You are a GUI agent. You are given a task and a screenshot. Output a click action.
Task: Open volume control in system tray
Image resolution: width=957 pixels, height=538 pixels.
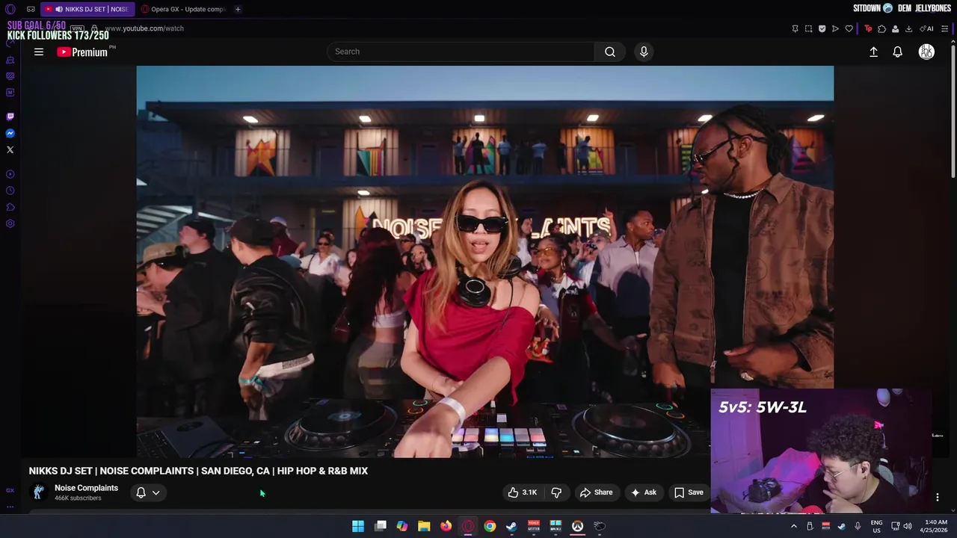(x=907, y=526)
